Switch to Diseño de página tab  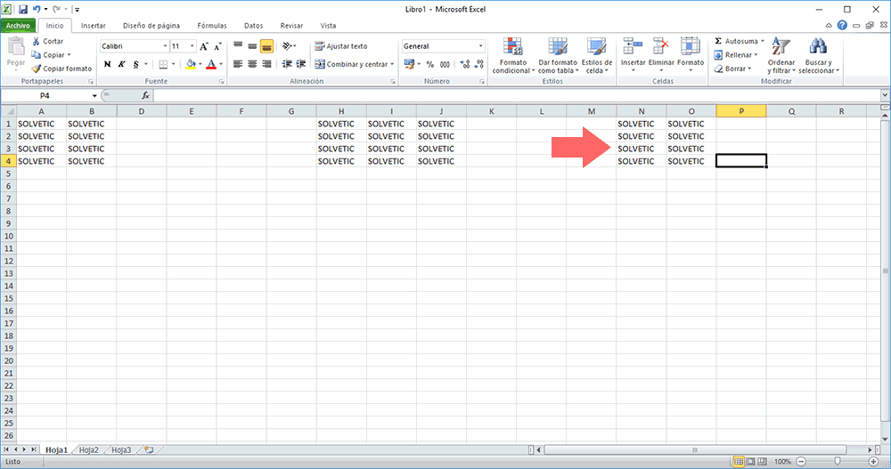click(x=151, y=26)
